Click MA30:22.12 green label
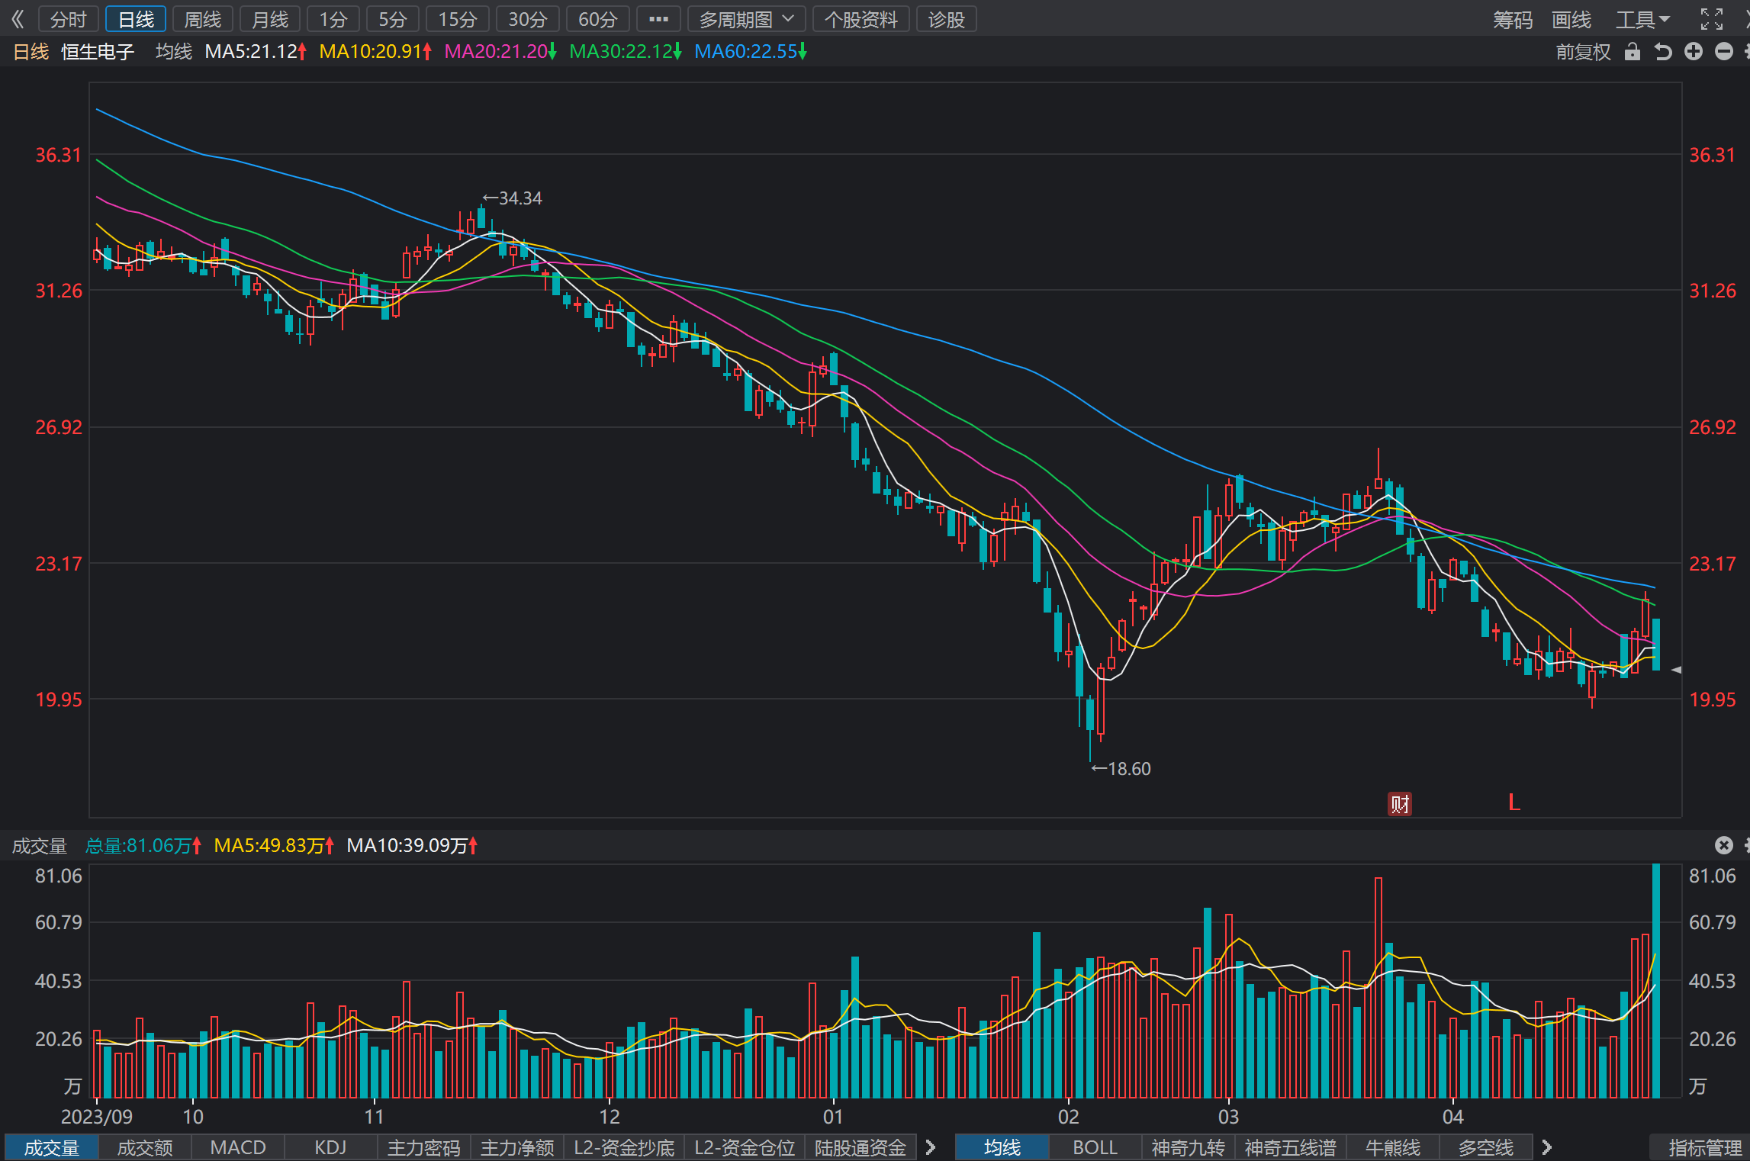This screenshot has width=1750, height=1161. pos(626,51)
